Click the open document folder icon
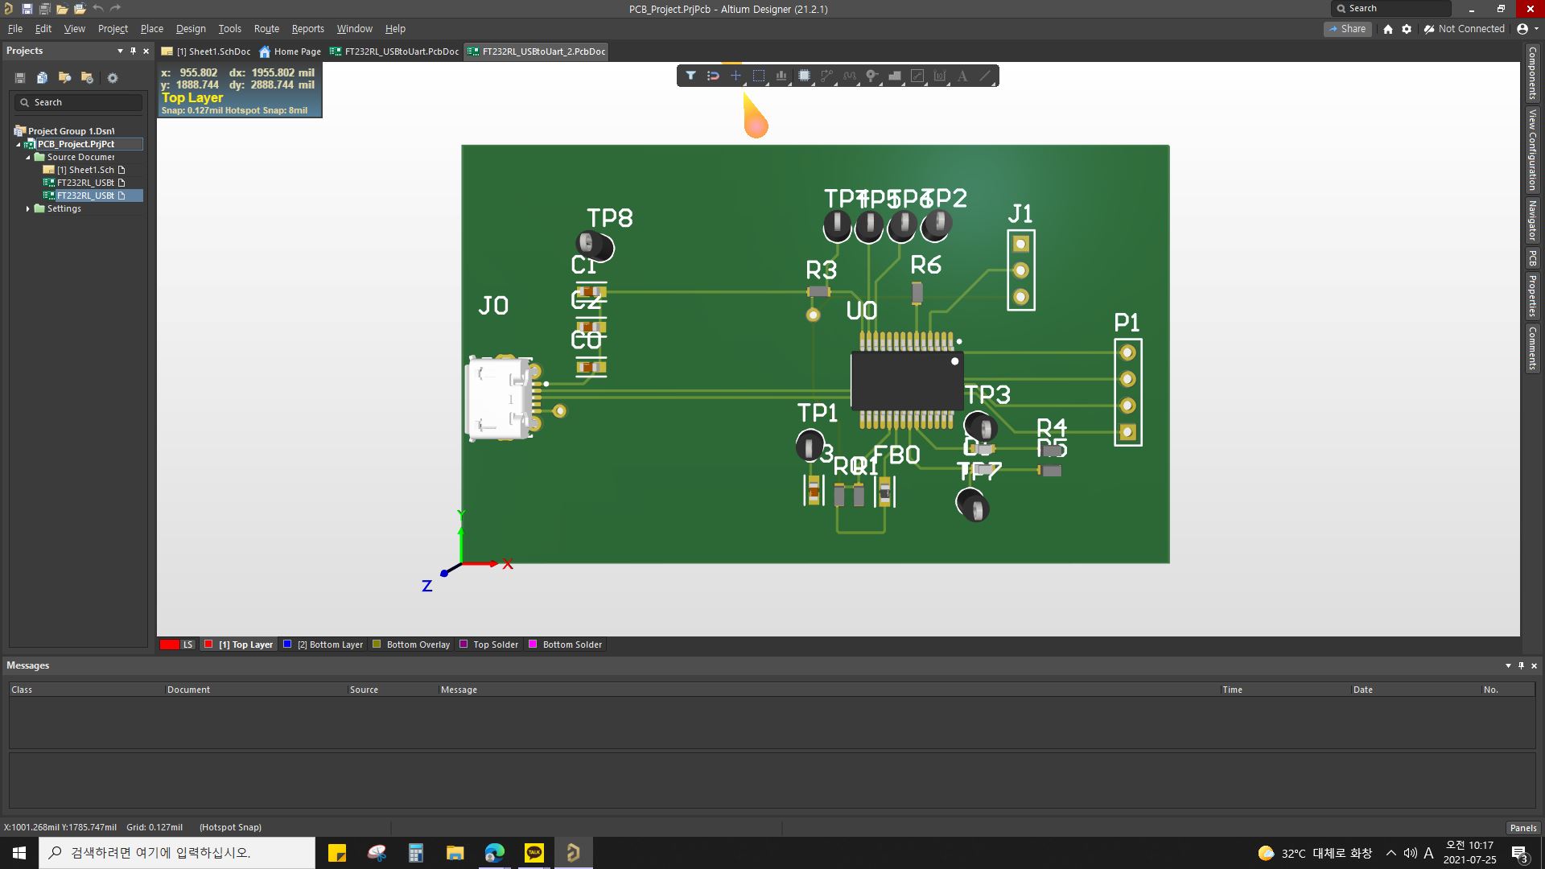This screenshot has width=1545, height=869. point(62,9)
